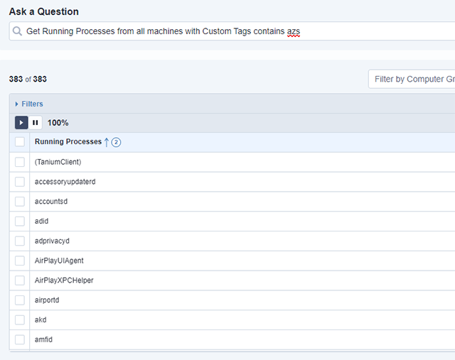Select the amfid row checkbox
The height and width of the screenshot is (360, 455).
point(20,339)
